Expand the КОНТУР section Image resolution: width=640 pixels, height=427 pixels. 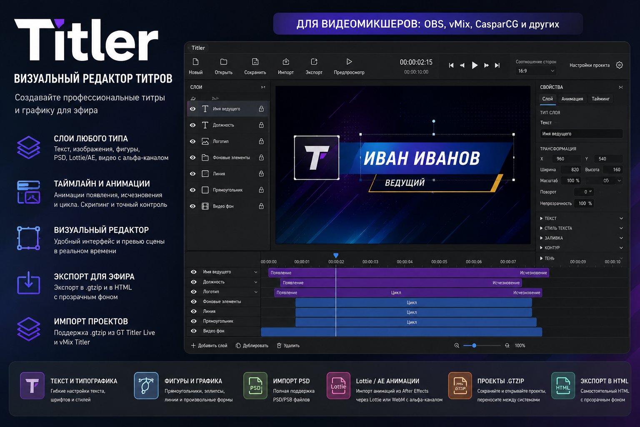point(581,248)
